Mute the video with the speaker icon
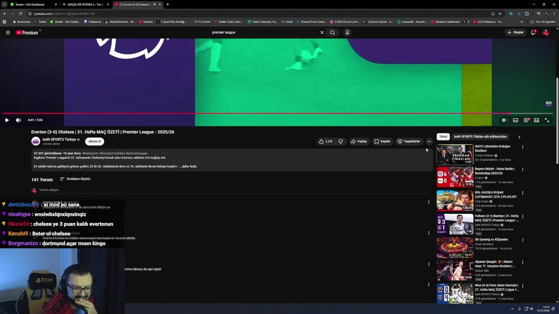Screen dimensions: 559x314 18,120
